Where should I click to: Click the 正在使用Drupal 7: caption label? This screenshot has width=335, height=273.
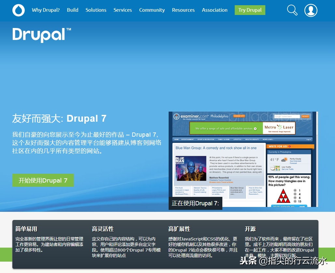[195, 203]
